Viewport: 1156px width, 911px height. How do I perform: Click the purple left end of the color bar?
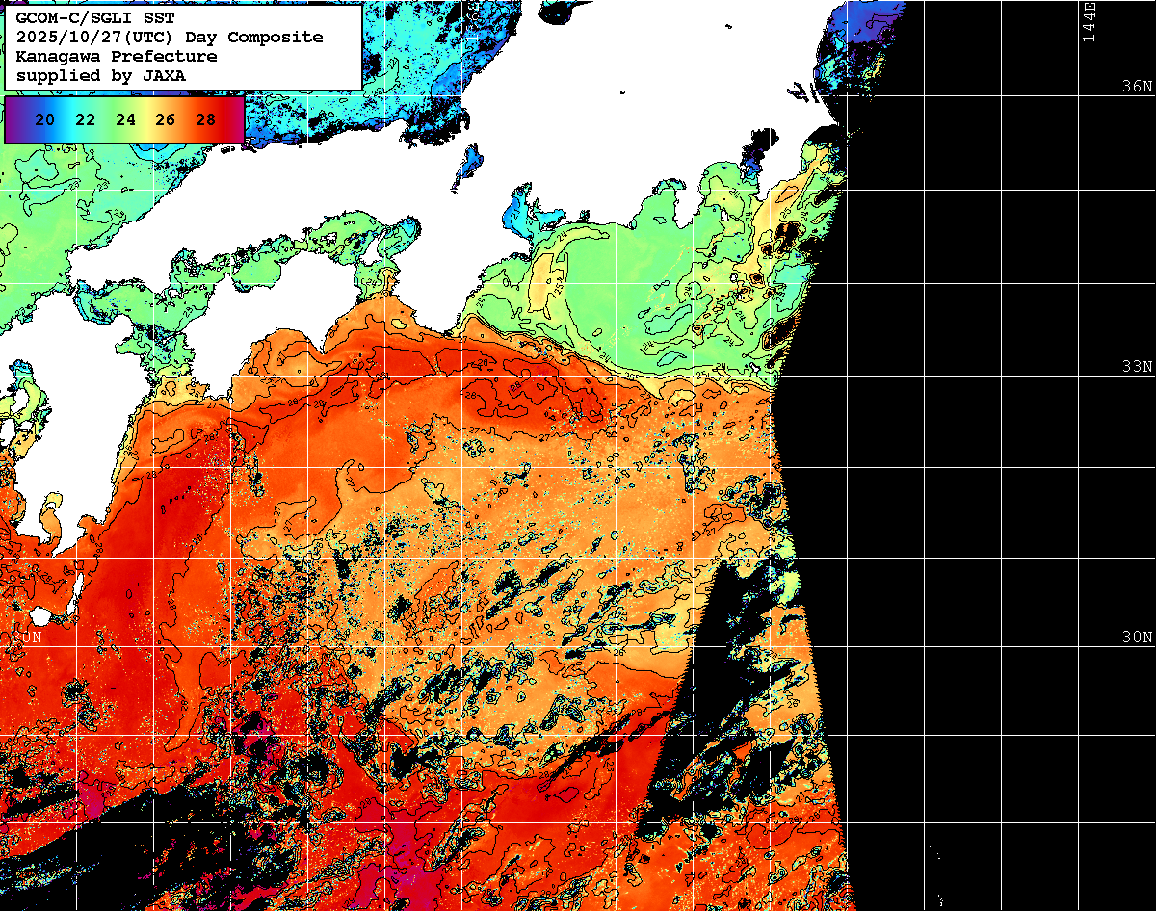13,119
